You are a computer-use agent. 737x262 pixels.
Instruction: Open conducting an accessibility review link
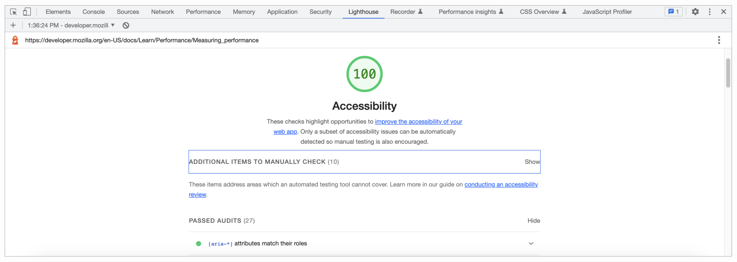tap(501, 185)
